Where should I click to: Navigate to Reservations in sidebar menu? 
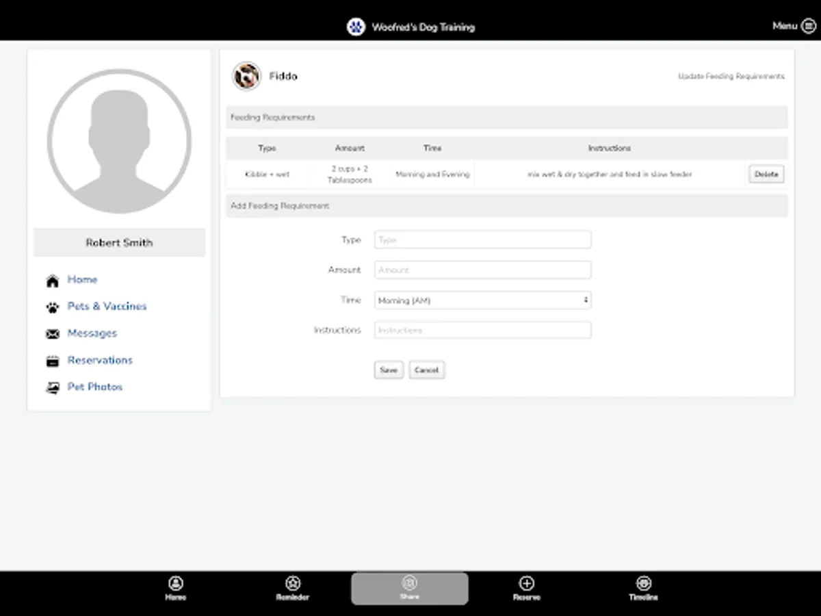[x=100, y=360]
